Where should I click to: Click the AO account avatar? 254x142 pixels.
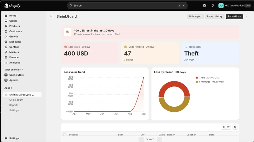pos(221,6)
